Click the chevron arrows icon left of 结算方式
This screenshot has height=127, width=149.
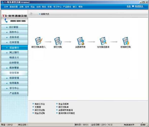point(31,14)
